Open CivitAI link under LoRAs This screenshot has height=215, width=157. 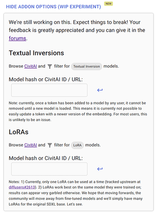pos(30,145)
